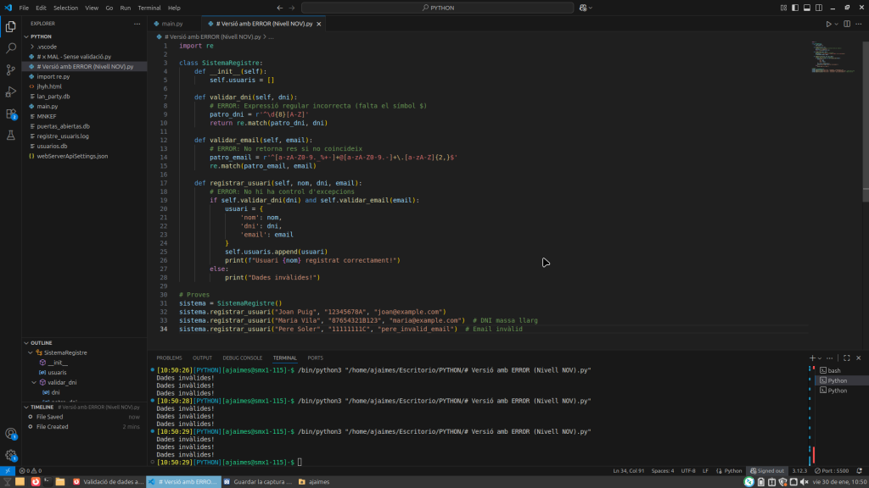
Task: Collapse the TIMELINE section
Action: (42, 407)
